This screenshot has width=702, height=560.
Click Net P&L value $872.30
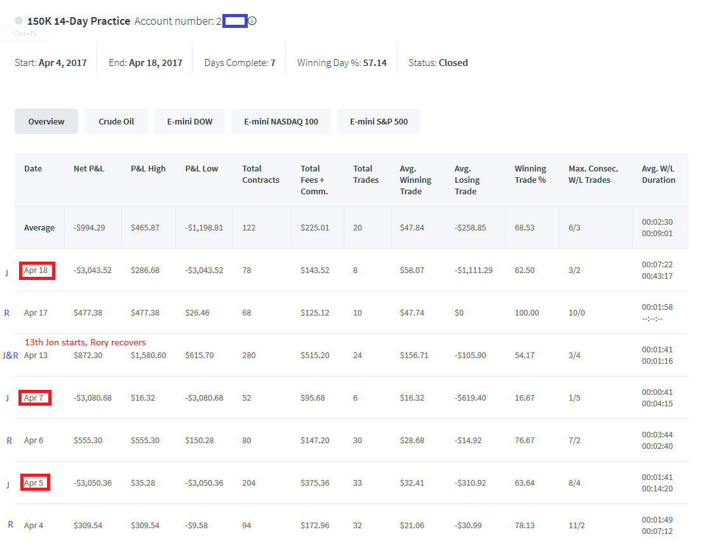point(88,355)
